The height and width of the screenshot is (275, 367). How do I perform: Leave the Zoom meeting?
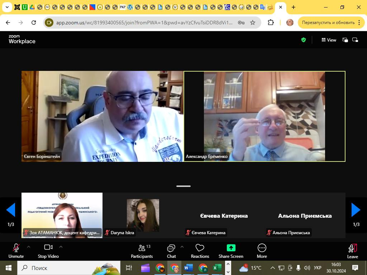[353, 251]
